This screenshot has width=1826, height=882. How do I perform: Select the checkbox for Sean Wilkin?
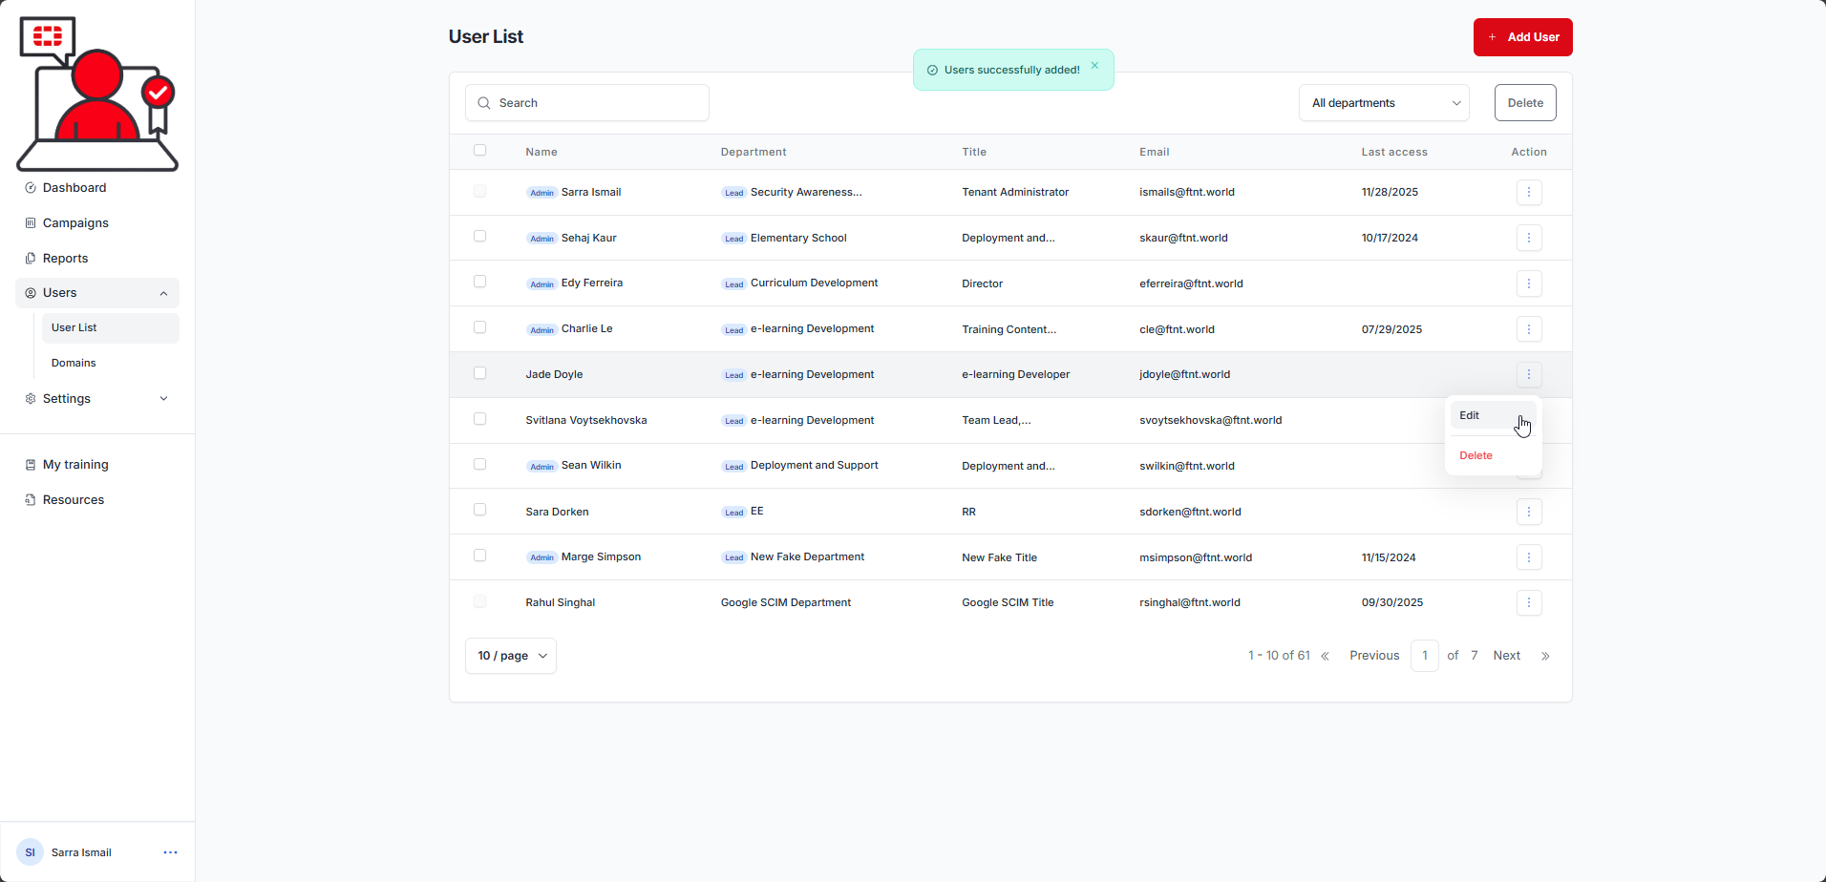pyautogui.click(x=479, y=464)
